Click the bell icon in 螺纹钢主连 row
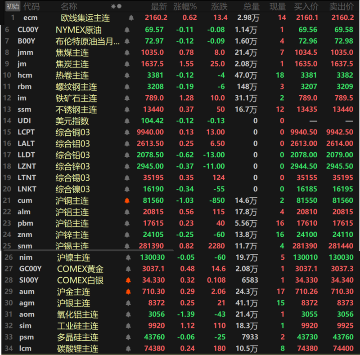Screen dimensions: 360x355 click(127, 87)
